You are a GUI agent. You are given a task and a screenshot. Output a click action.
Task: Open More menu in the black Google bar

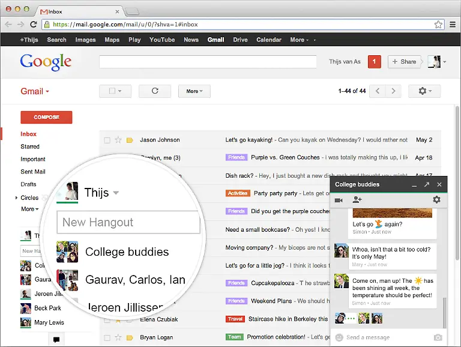tap(300, 40)
